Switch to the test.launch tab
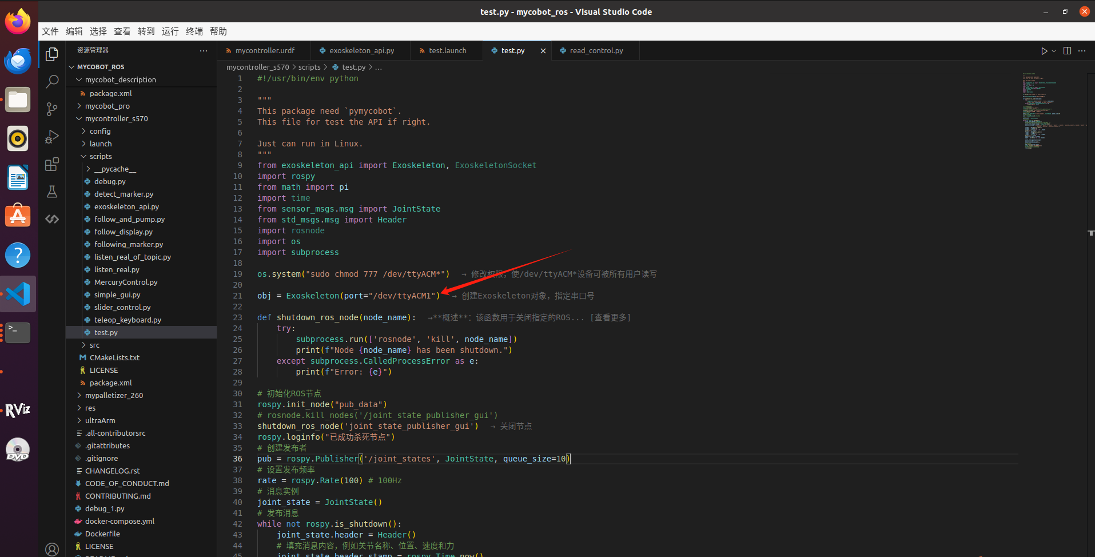1095x557 pixels. tap(447, 51)
